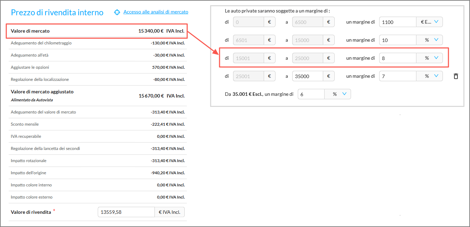The width and height of the screenshot is (470, 227).
Task: Open percent dropdown for margin 7
Action: click(429, 76)
